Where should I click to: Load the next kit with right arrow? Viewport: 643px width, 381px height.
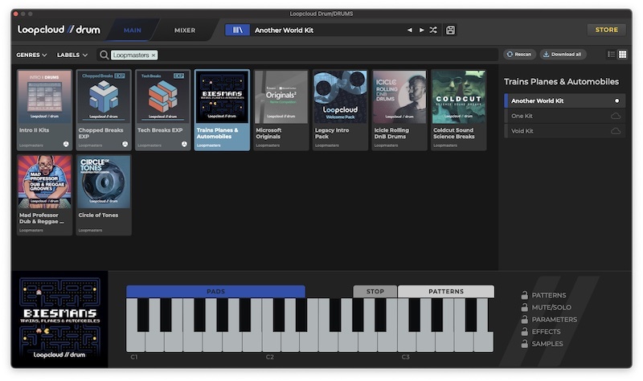pos(421,30)
